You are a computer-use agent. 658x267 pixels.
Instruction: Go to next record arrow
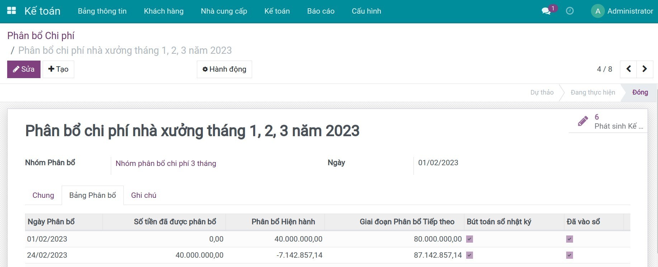(644, 69)
